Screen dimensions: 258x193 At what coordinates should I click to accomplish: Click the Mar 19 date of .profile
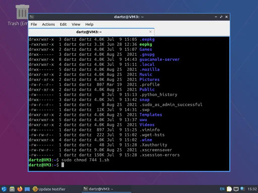[x=114, y=84]
